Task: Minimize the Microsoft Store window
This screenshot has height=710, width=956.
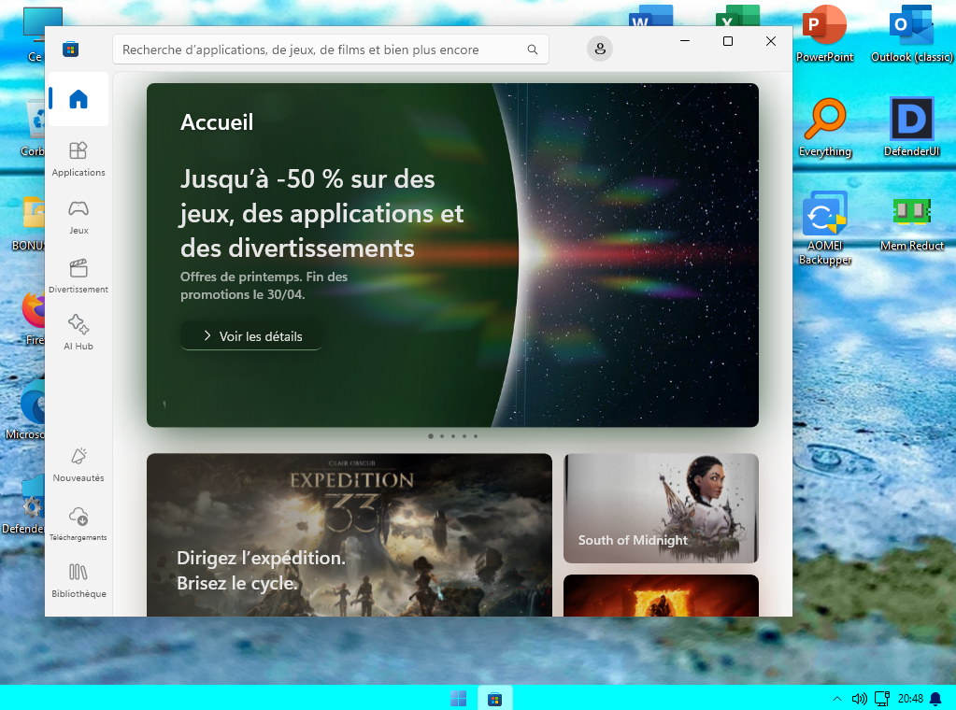Action: (685, 41)
